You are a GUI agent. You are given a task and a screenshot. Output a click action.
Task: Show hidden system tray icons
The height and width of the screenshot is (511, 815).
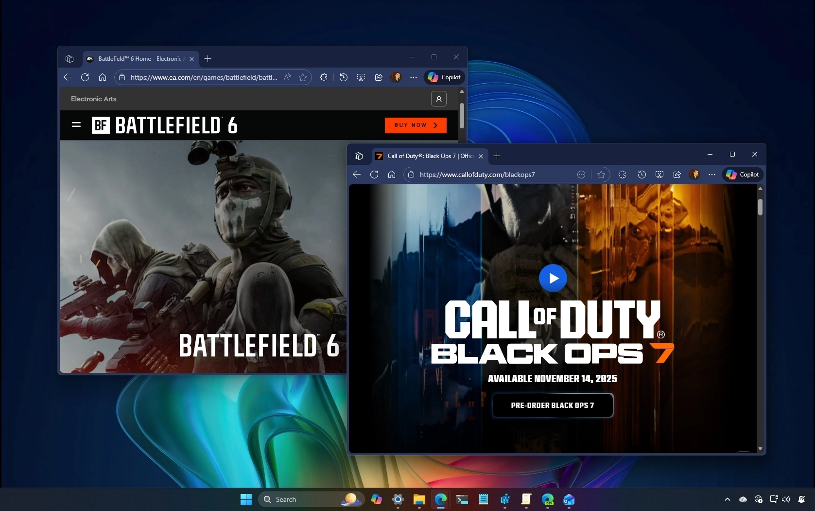[x=728, y=499]
